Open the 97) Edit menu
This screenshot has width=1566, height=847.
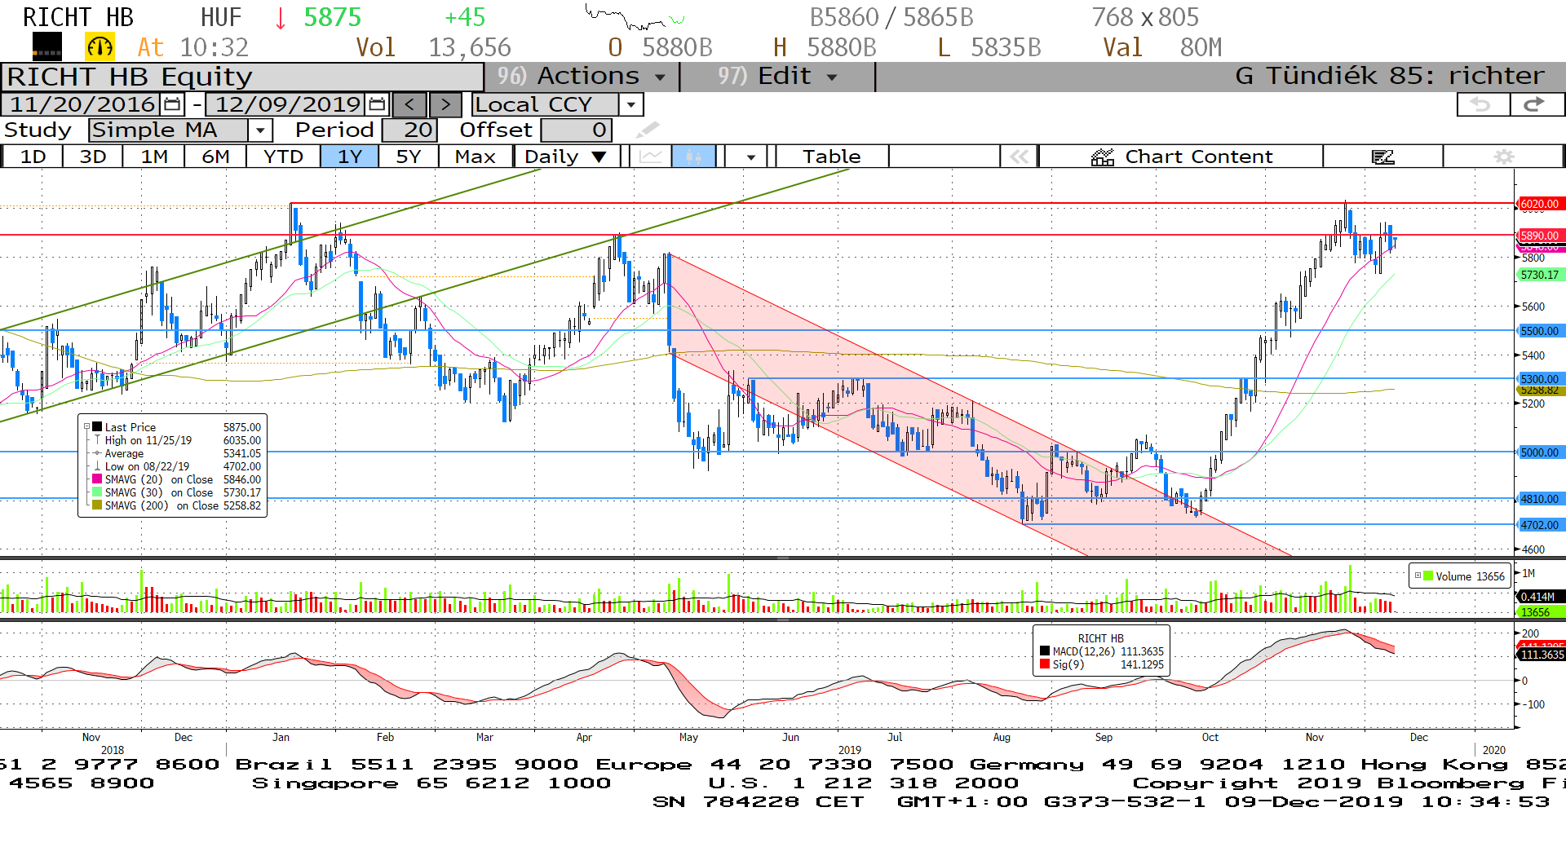point(777,76)
